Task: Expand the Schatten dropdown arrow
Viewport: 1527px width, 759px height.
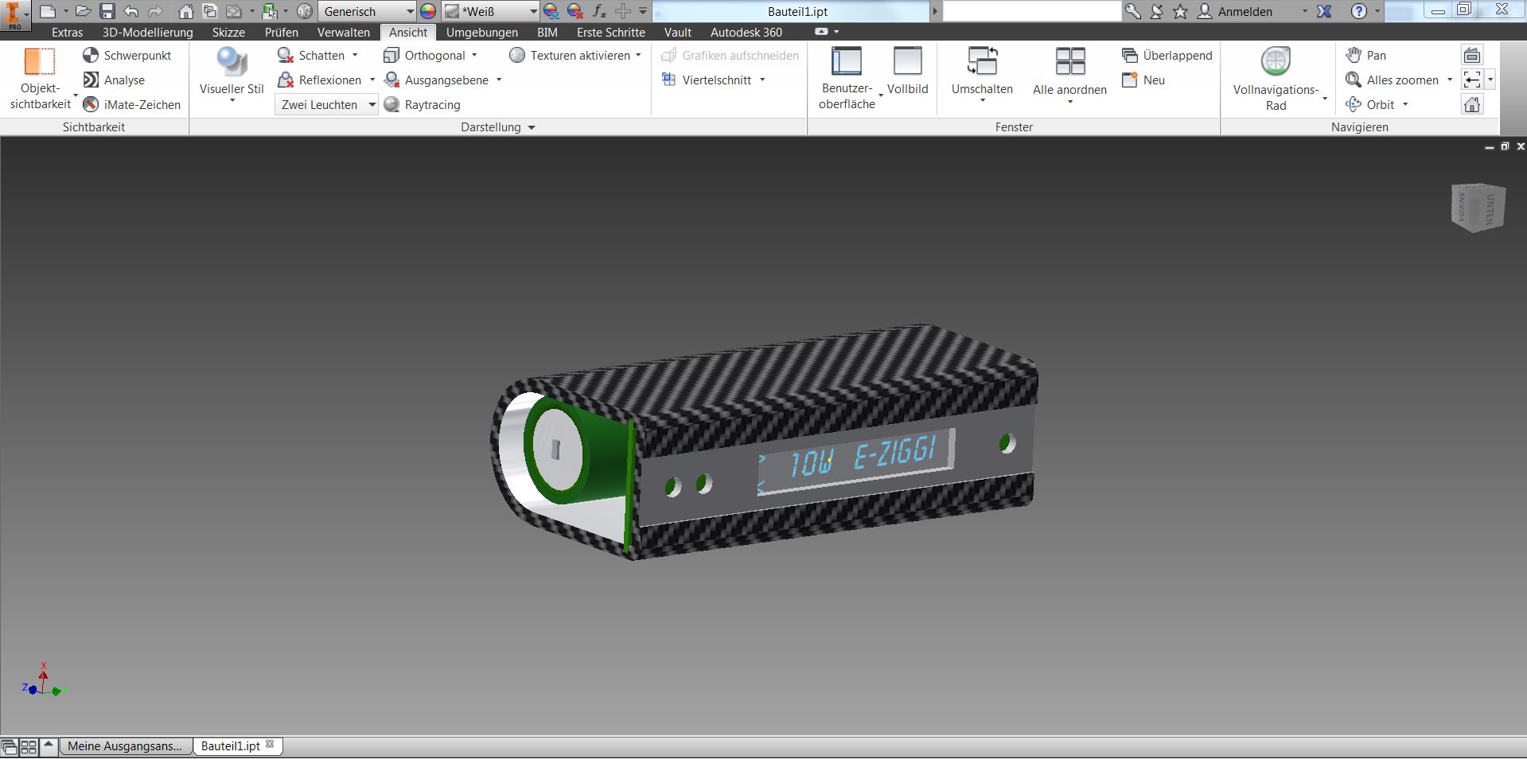Action: tap(355, 55)
